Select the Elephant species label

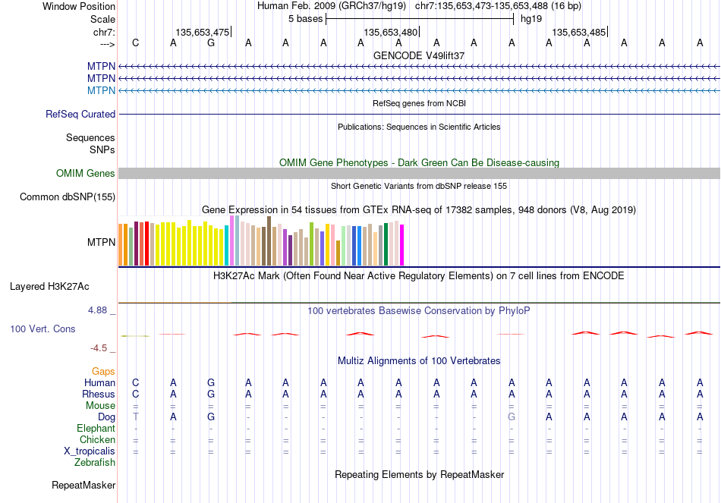[96, 428]
